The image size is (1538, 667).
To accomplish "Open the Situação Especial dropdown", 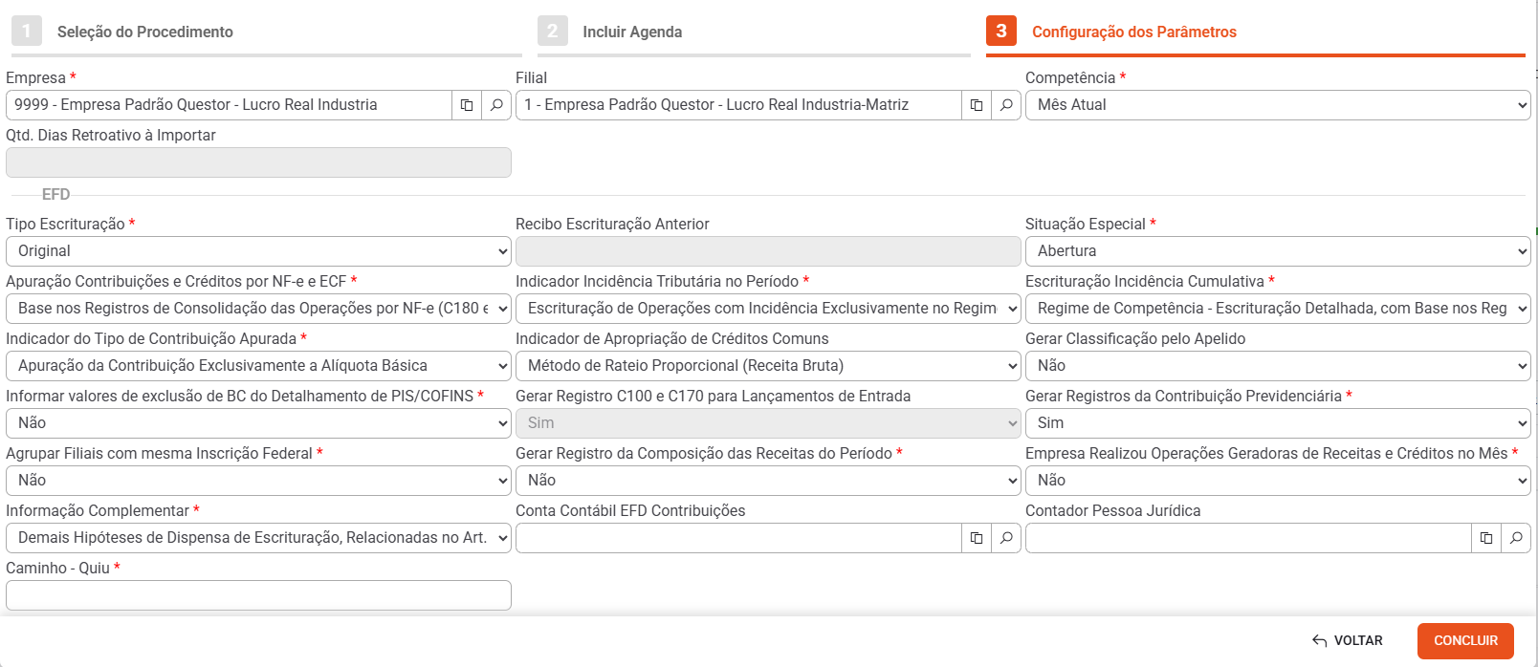I will (1277, 251).
